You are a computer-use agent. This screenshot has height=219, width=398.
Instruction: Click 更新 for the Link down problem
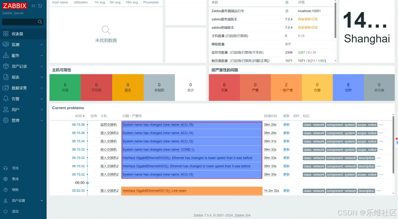[x=286, y=191]
